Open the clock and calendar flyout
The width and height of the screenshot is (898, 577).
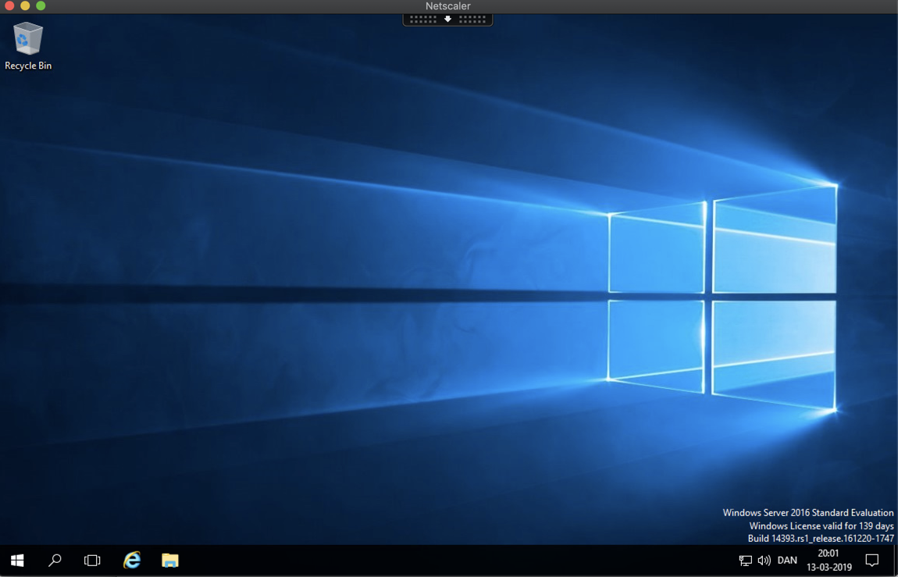[x=829, y=561]
